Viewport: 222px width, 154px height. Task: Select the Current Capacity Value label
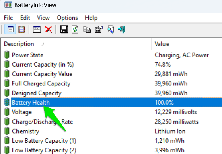click(42, 74)
